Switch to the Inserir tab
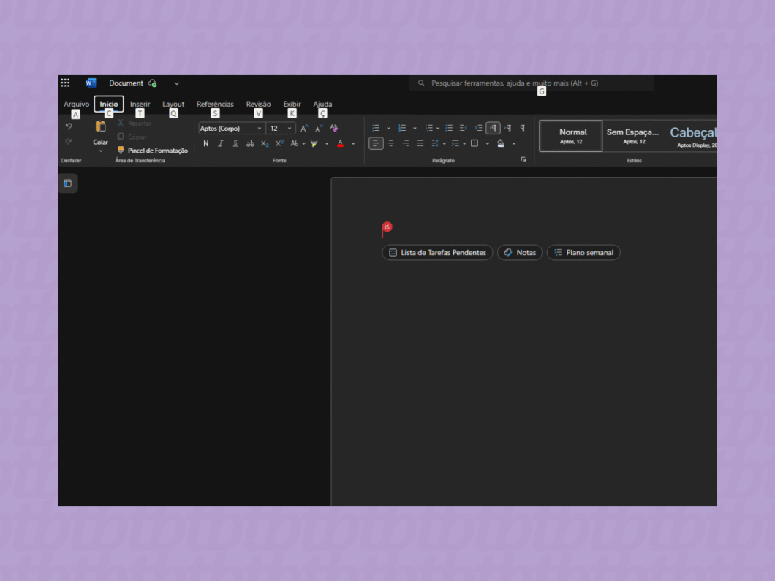 pos(140,105)
